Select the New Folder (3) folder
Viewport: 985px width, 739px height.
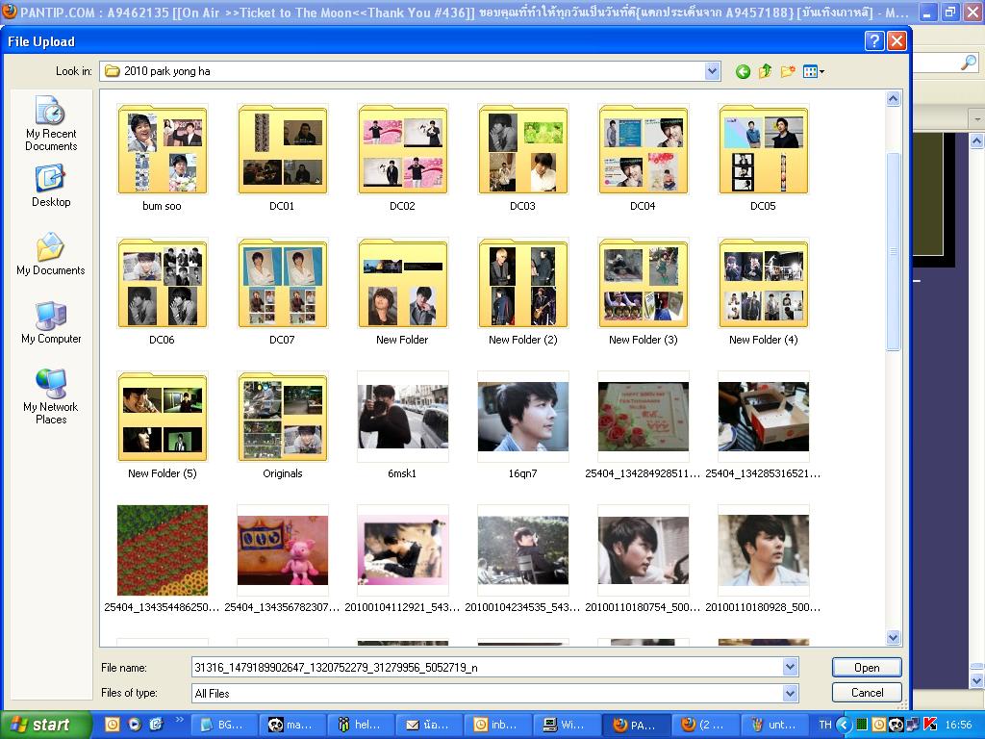click(x=644, y=292)
